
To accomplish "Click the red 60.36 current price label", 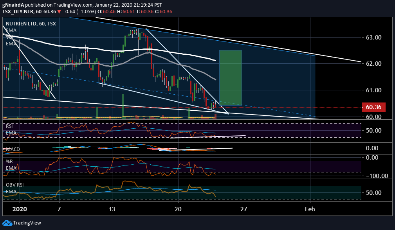I will [373, 107].
